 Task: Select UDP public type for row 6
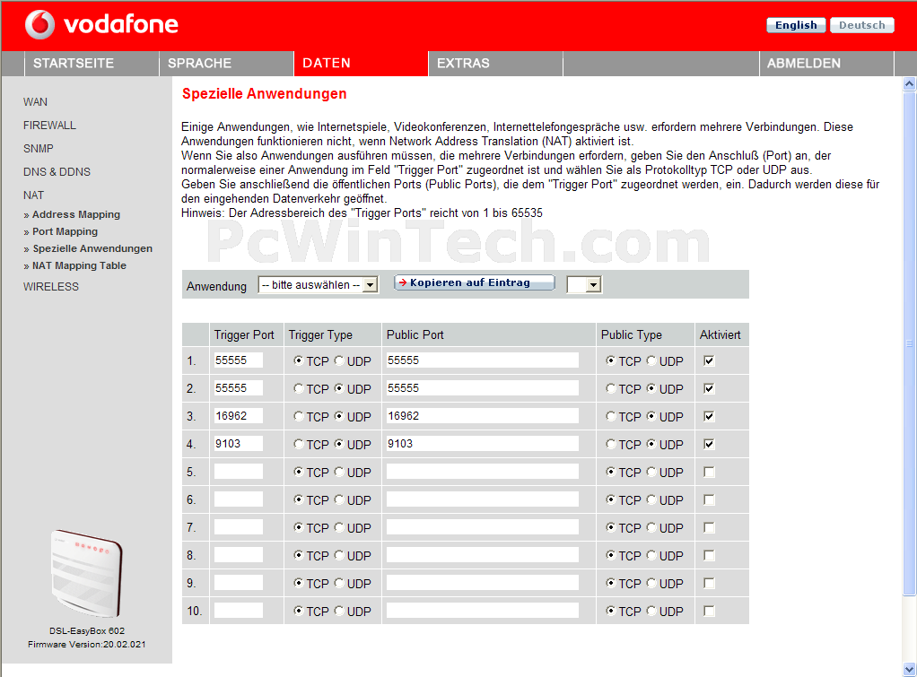click(651, 499)
